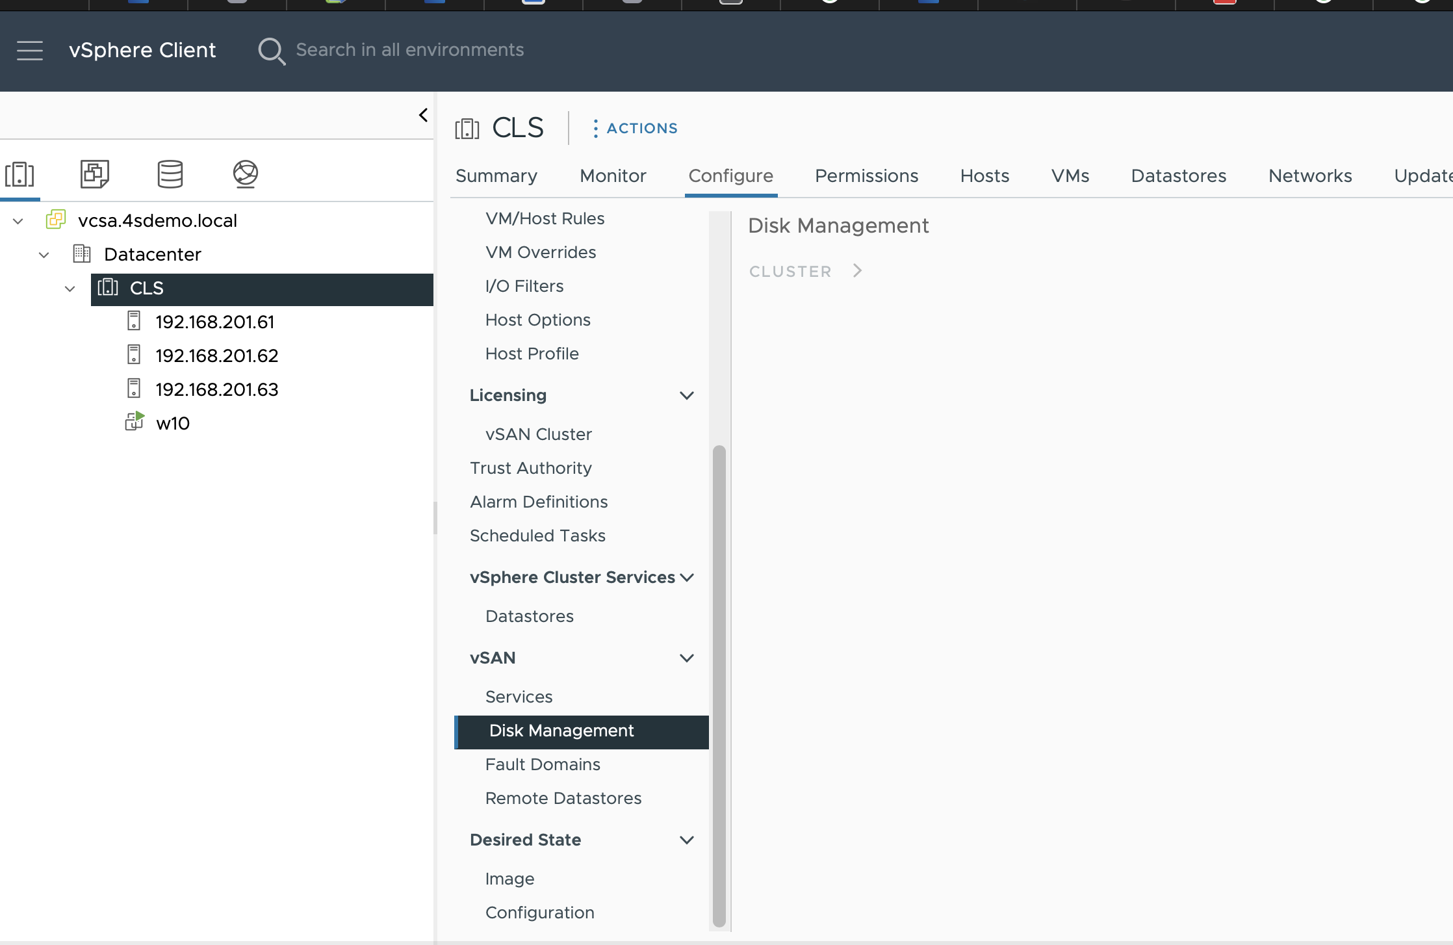The height and width of the screenshot is (945, 1453).
Task: Collapse the Datacenter tree node
Action: click(x=44, y=255)
